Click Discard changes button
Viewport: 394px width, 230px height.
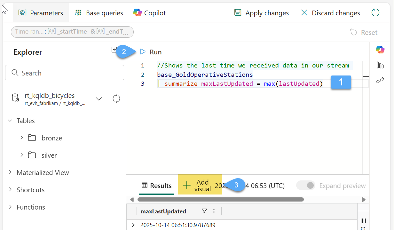click(x=330, y=13)
